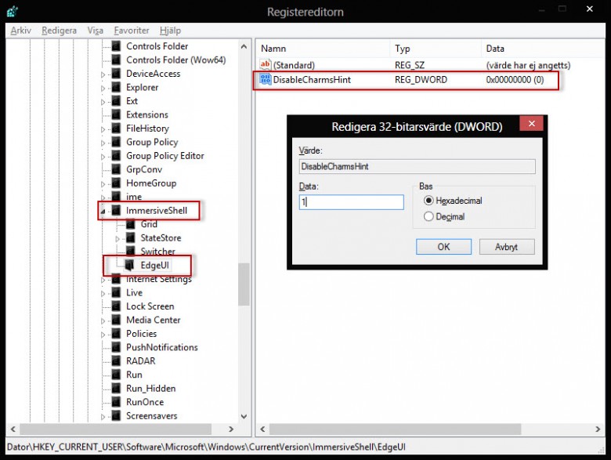Confirm the DWORD value with OK
This screenshot has width=611, height=460.
tap(443, 247)
